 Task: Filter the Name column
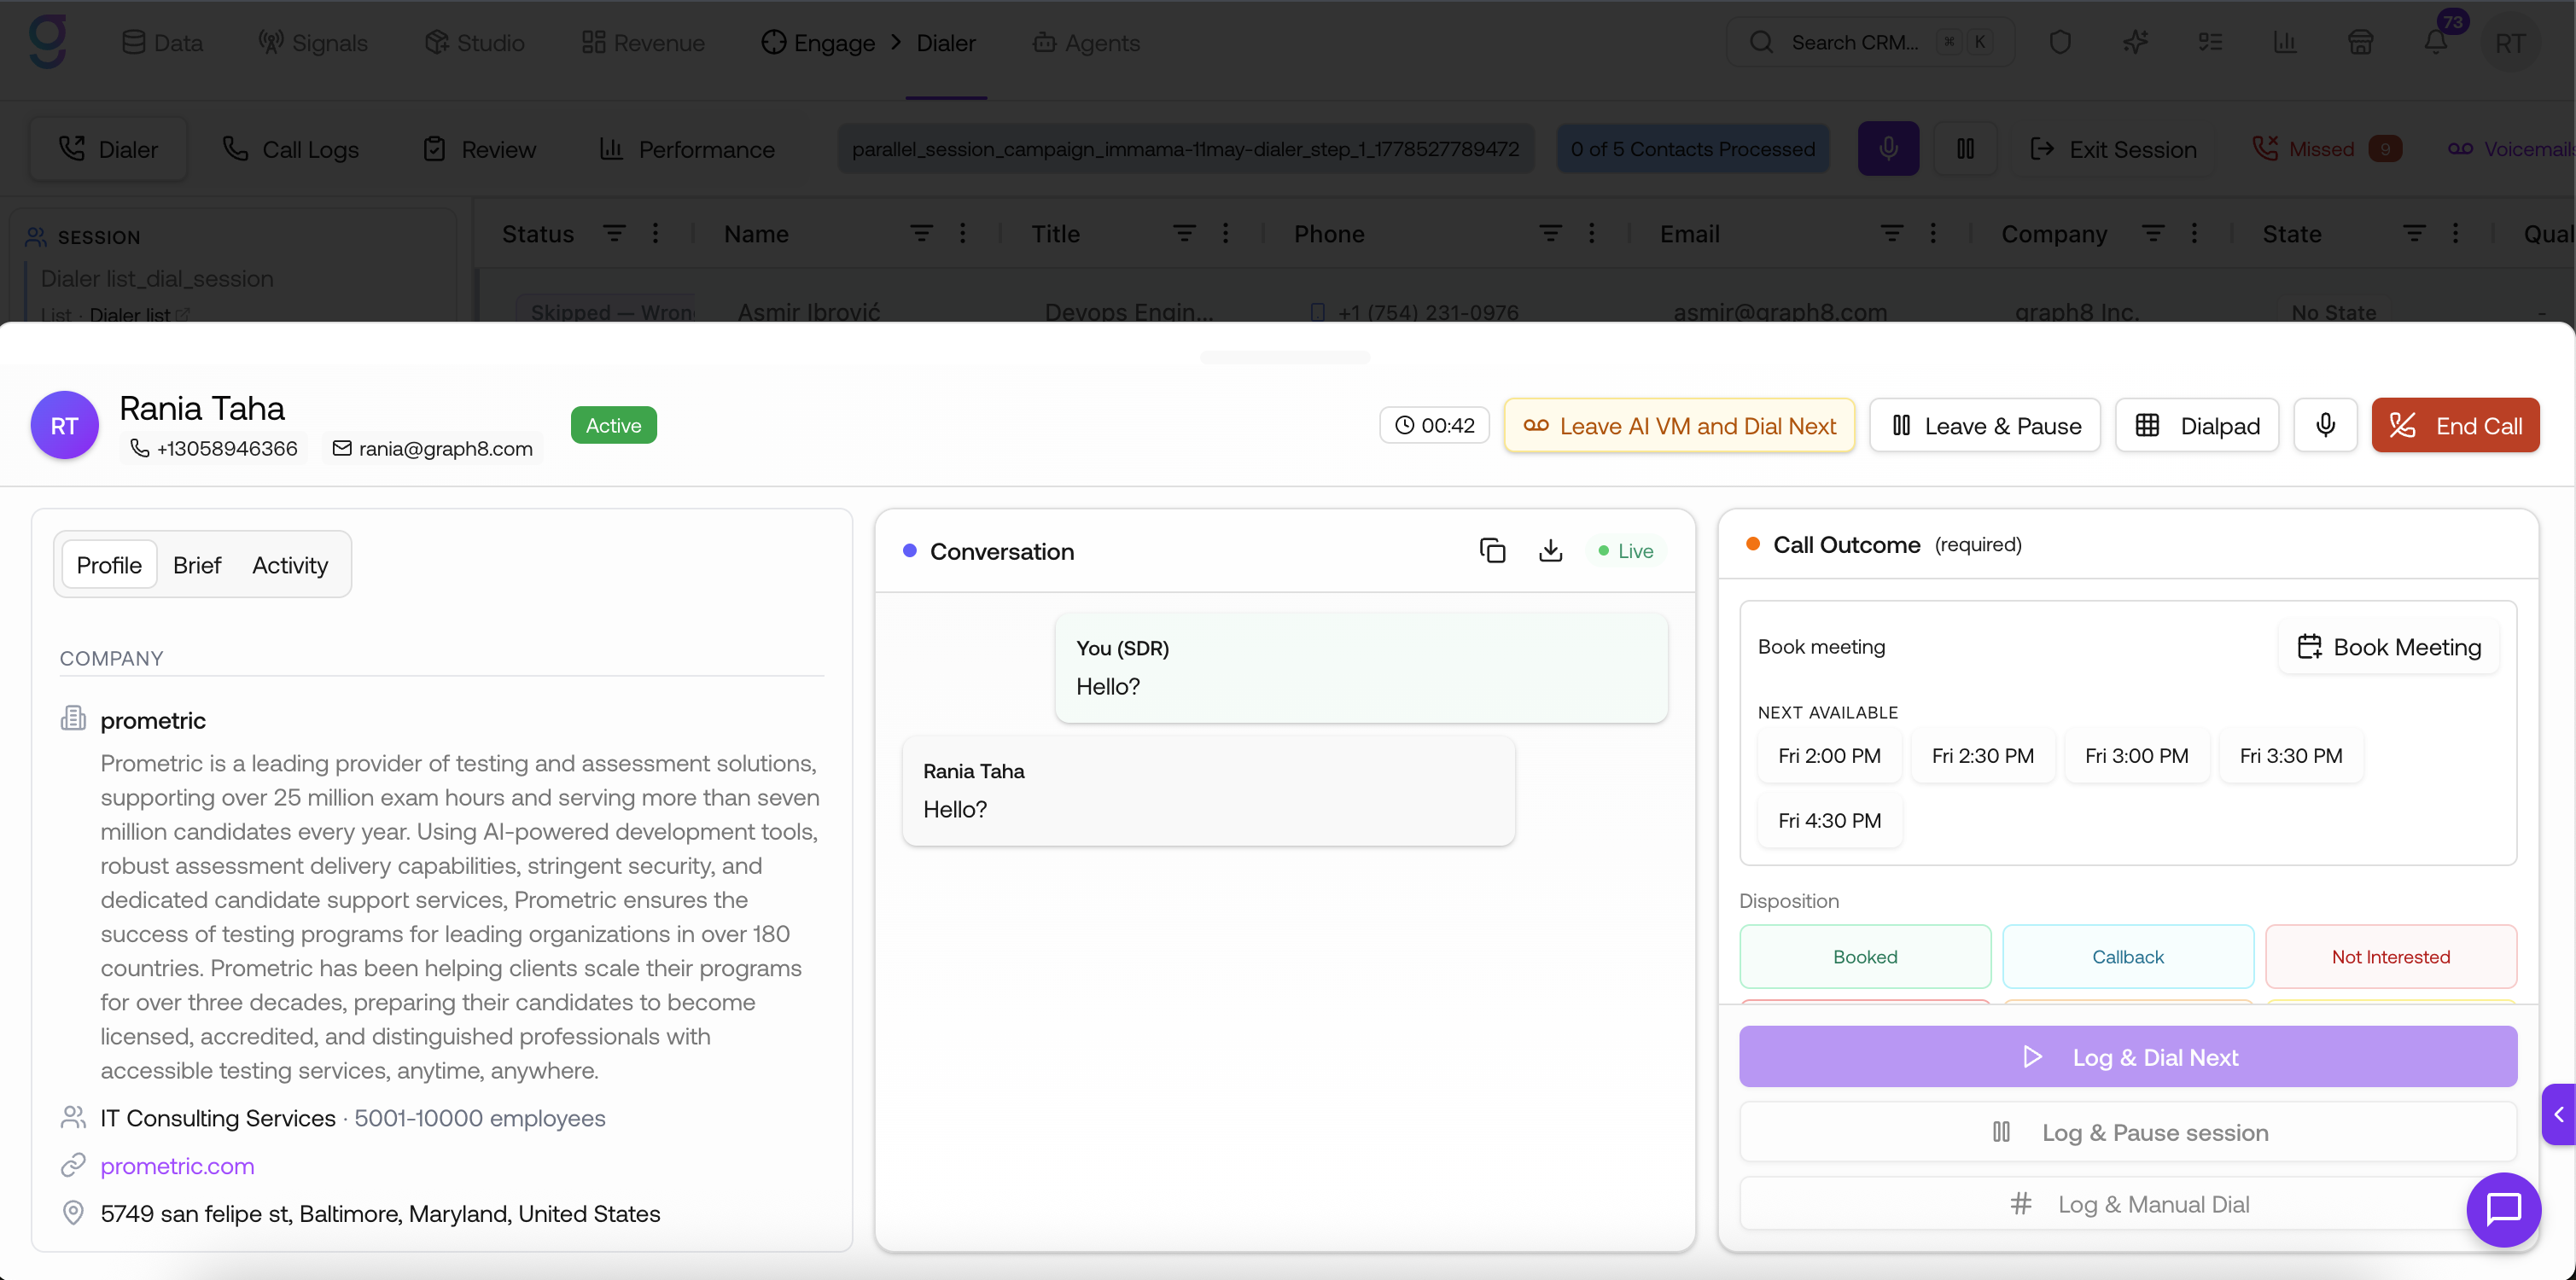coord(921,233)
